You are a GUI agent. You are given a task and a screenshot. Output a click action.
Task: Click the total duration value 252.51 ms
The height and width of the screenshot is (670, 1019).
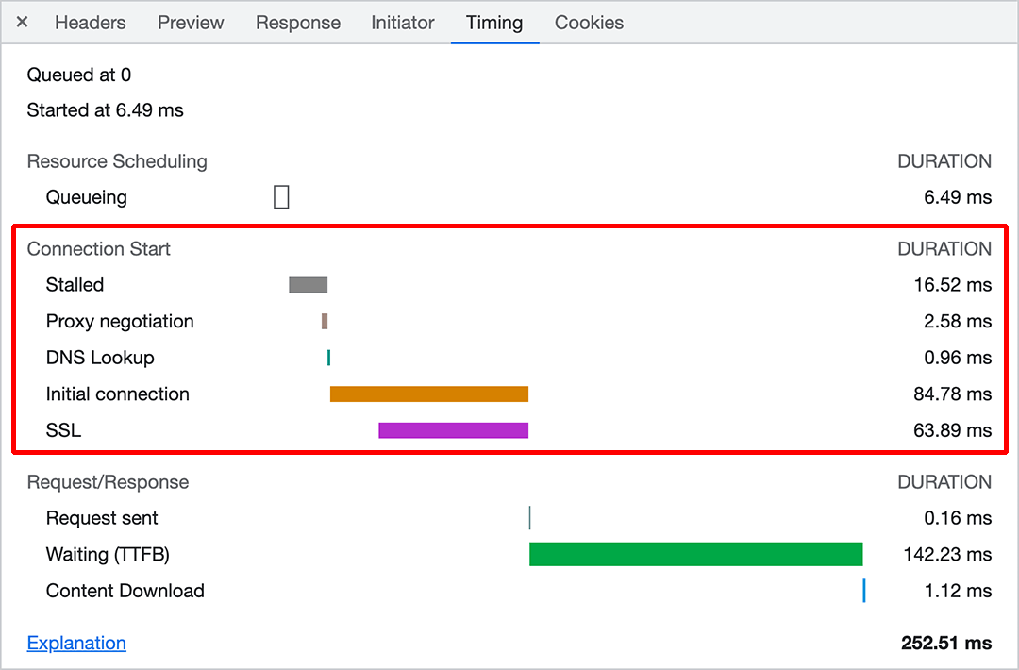tap(946, 643)
